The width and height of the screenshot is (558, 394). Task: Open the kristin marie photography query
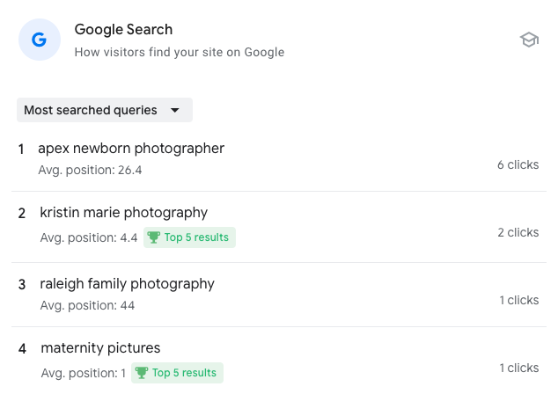pos(123,213)
